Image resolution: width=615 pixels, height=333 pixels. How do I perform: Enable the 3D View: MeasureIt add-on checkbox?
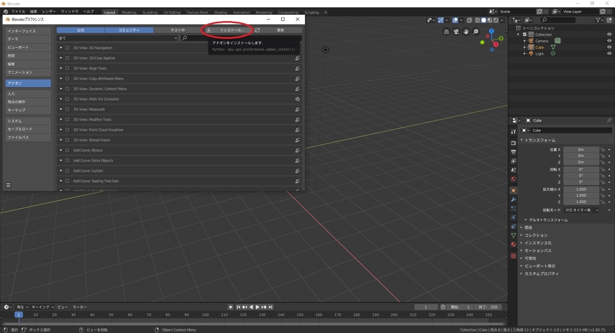tap(67, 109)
